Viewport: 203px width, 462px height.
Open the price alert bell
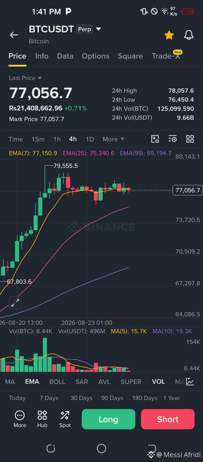click(189, 35)
